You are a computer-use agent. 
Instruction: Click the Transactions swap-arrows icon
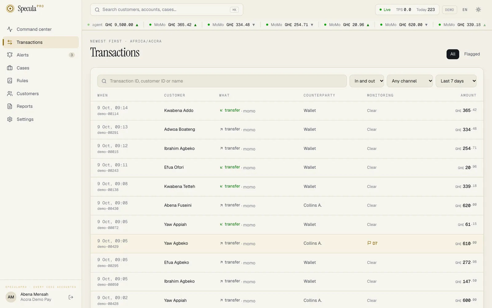tap(10, 42)
